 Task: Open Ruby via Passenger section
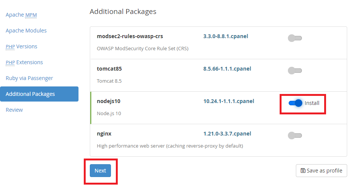click(x=29, y=78)
